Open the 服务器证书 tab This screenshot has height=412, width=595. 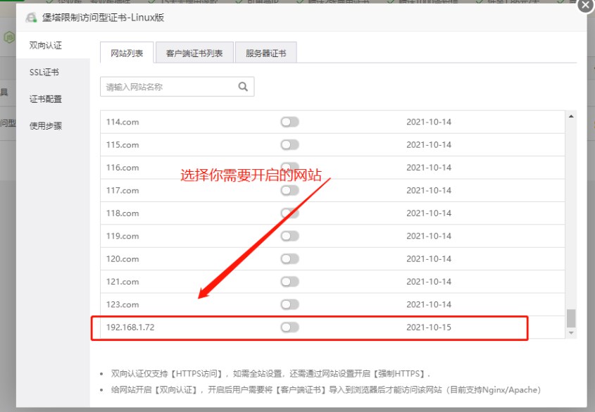(x=265, y=53)
